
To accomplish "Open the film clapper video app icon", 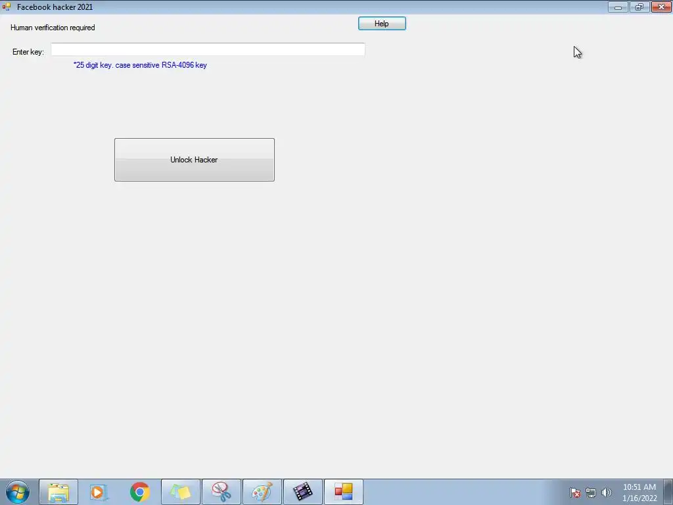I will click(302, 492).
